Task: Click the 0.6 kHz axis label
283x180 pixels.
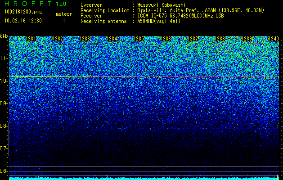Action: tap(4, 171)
